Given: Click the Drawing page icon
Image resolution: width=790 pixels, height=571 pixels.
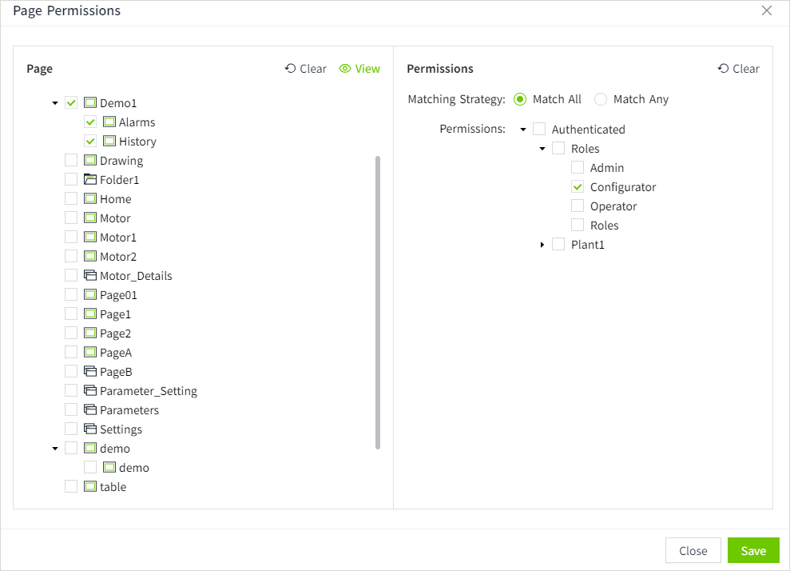Looking at the screenshot, I should pyautogui.click(x=90, y=161).
